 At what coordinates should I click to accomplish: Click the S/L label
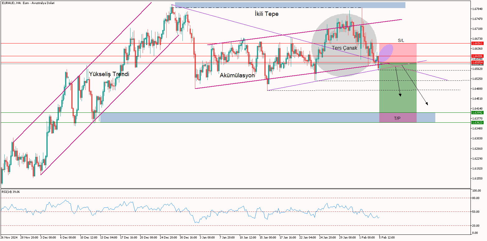(x=401, y=41)
